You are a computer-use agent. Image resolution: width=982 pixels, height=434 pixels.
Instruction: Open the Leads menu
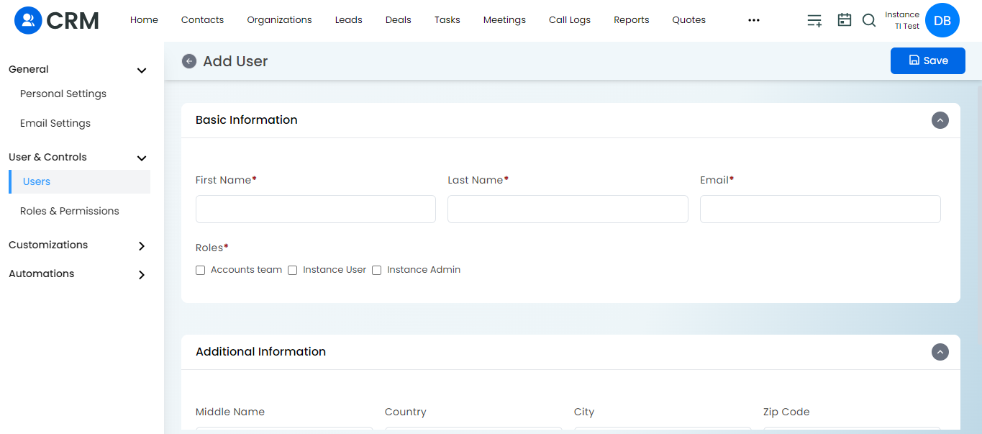349,20
